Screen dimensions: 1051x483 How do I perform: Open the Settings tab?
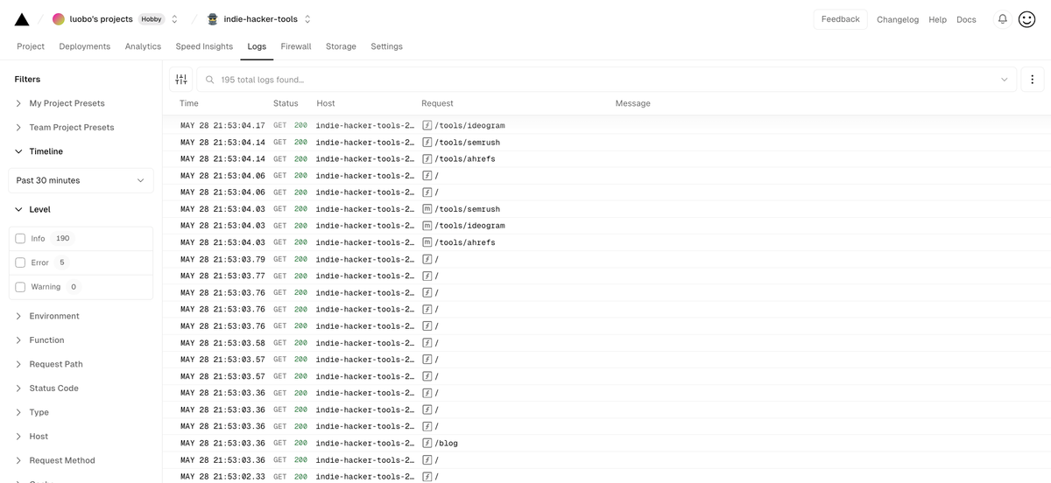click(x=386, y=46)
